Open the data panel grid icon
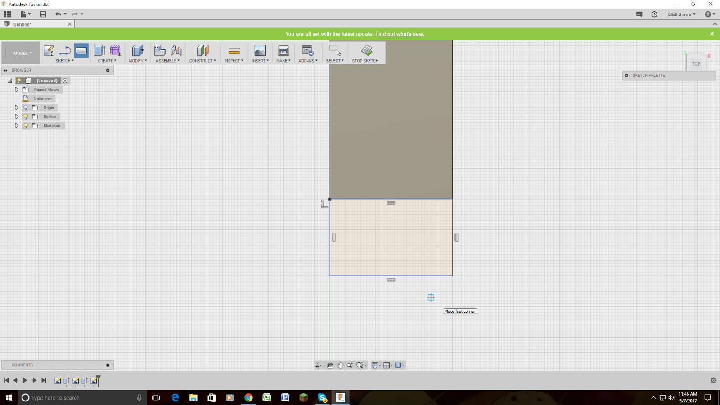This screenshot has width=720, height=405. [x=8, y=14]
